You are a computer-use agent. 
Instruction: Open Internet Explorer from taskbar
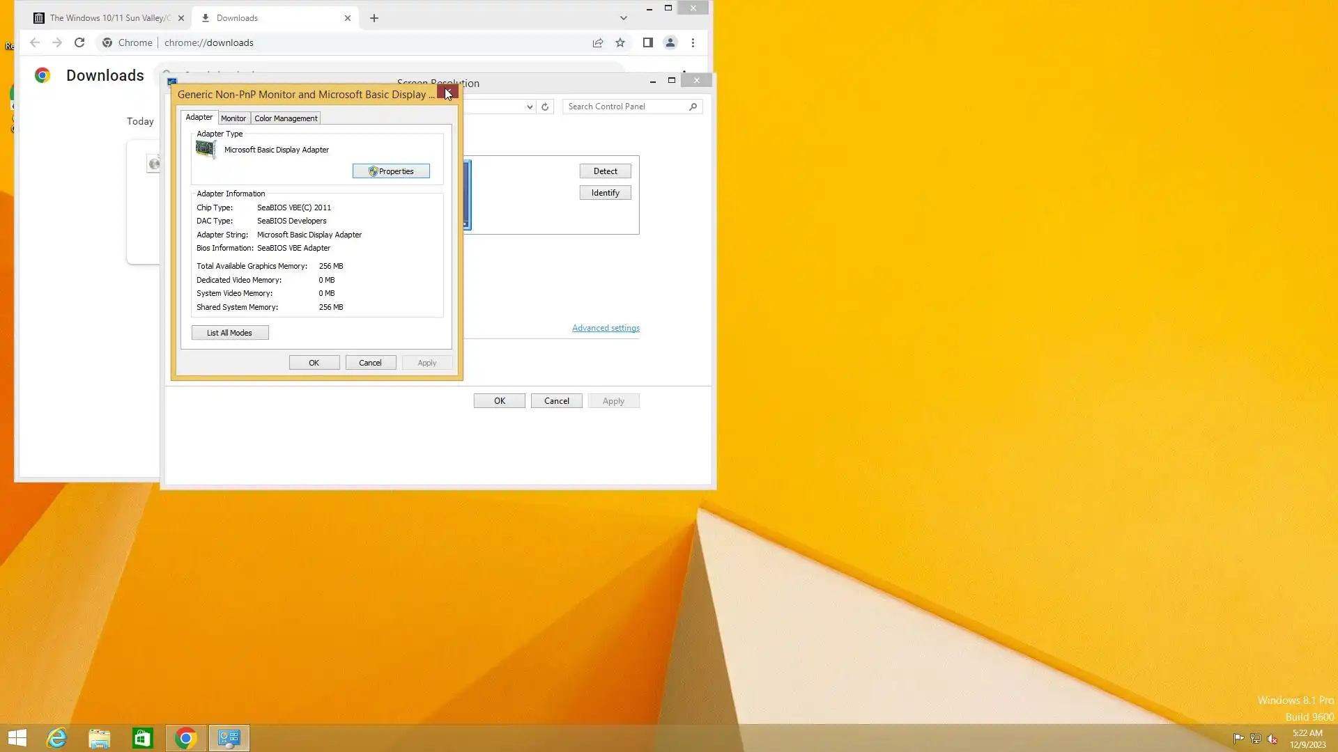[56, 738]
